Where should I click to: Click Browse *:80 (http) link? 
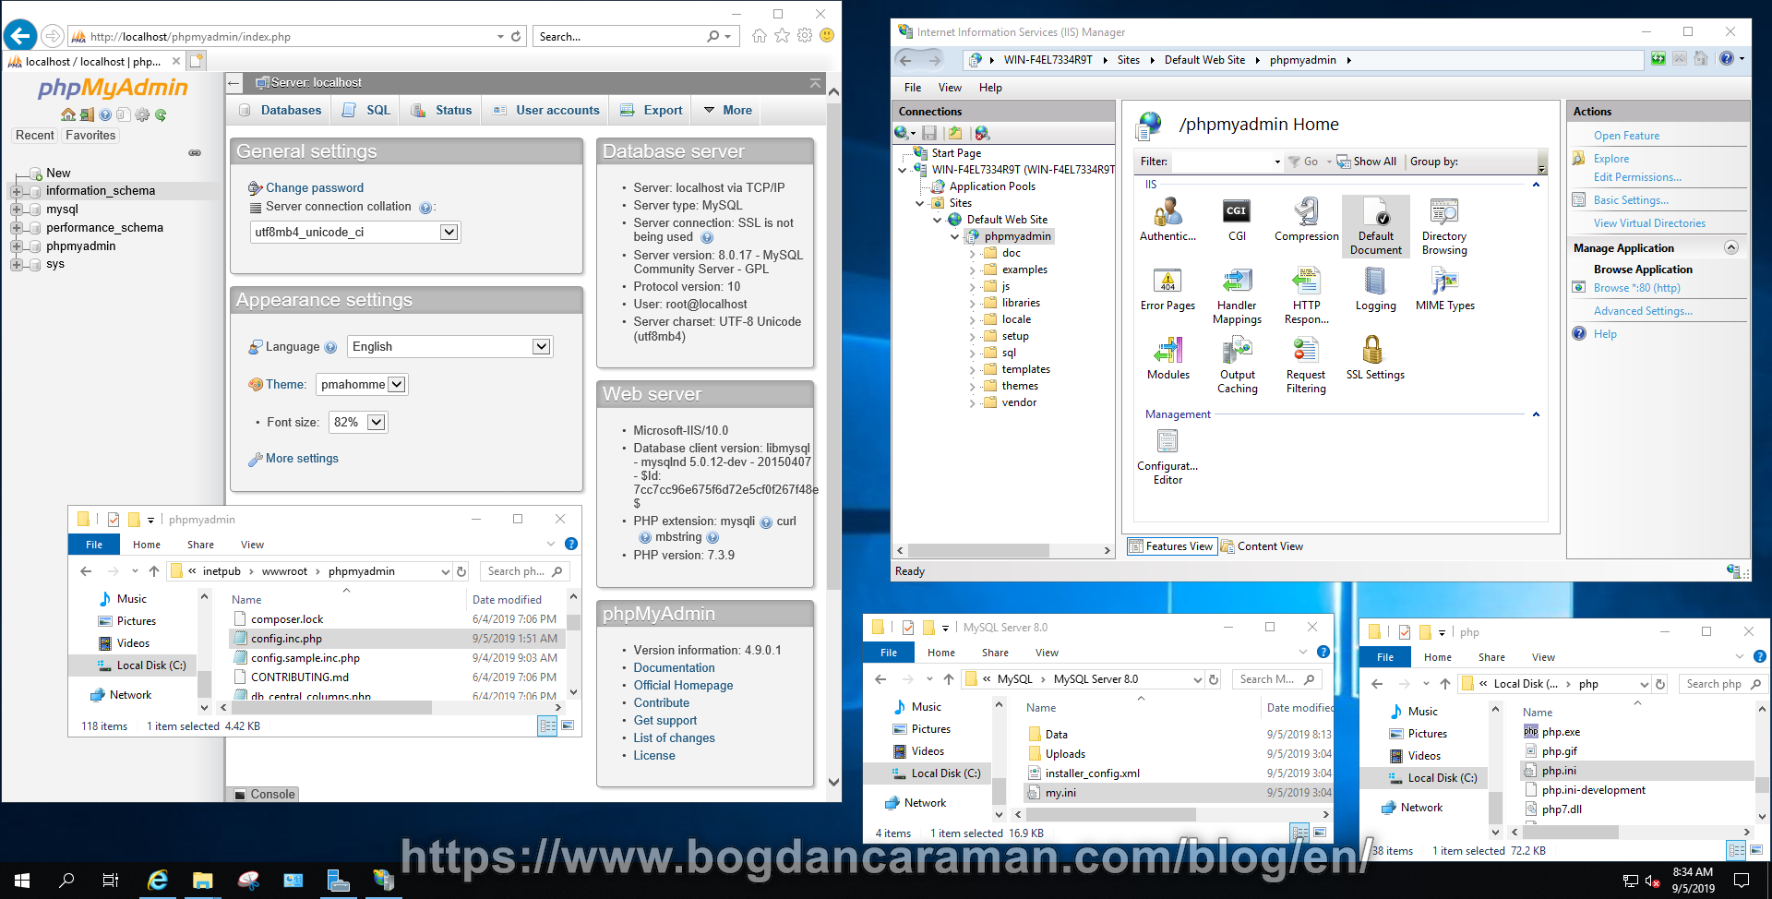coord(1637,288)
